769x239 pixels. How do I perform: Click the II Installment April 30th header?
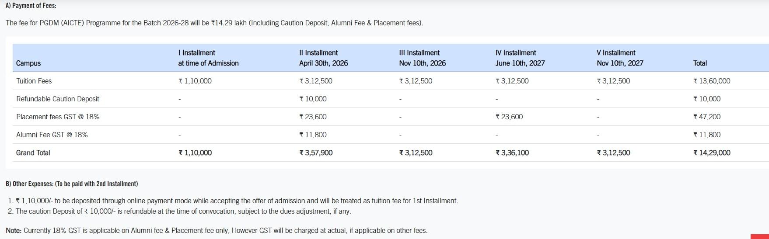pyautogui.click(x=323, y=58)
